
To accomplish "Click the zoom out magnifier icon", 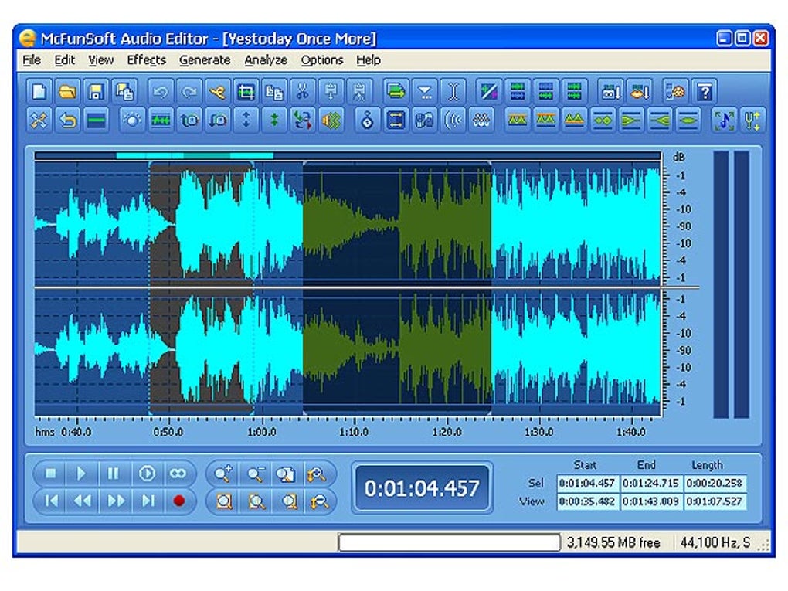I will (x=256, y=474).
